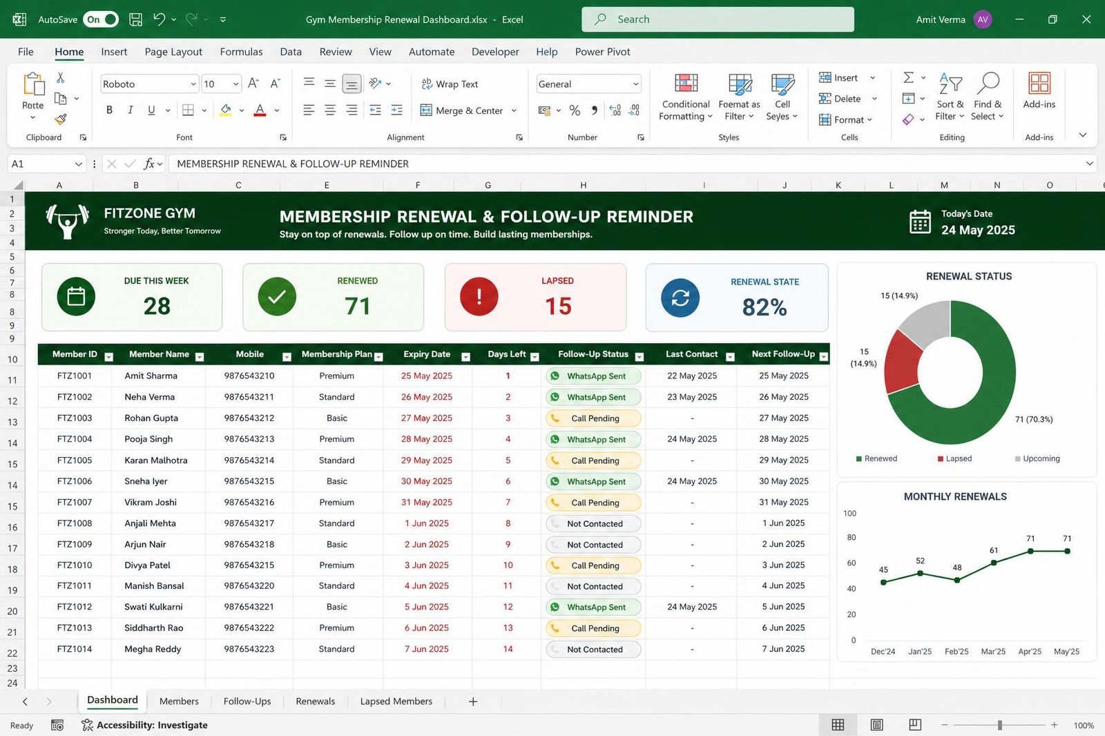The width and height of the screenshot is (1105, 736).
Task: Click the Insert Function fx icon
Action: point(149,164)
